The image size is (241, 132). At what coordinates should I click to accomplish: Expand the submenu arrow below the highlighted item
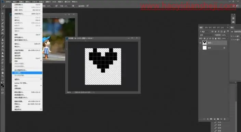click(41, 79)
